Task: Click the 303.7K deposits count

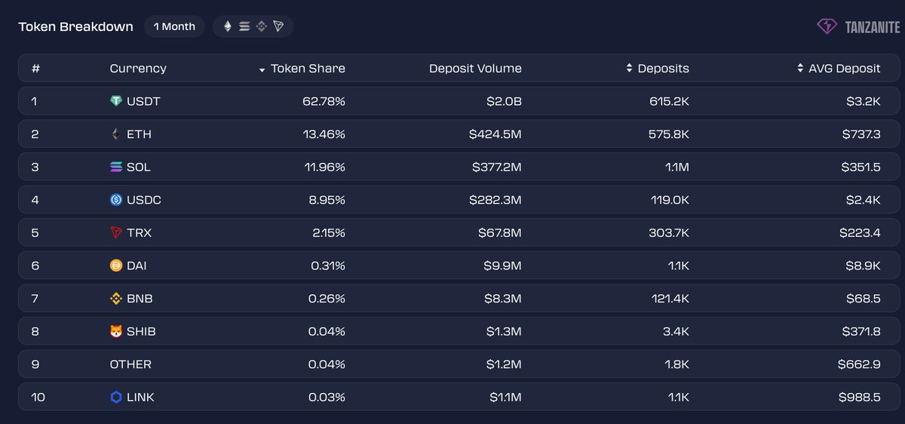Action: coord(668,233)
